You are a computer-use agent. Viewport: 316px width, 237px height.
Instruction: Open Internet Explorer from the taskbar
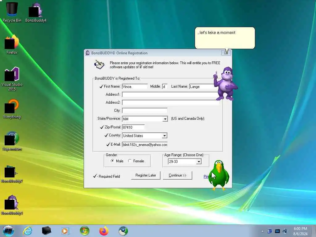click(x=27, y=231)
